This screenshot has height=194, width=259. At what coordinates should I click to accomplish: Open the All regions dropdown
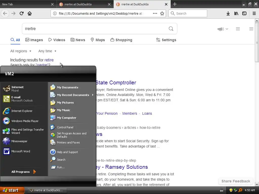click(x=21, y=51)
